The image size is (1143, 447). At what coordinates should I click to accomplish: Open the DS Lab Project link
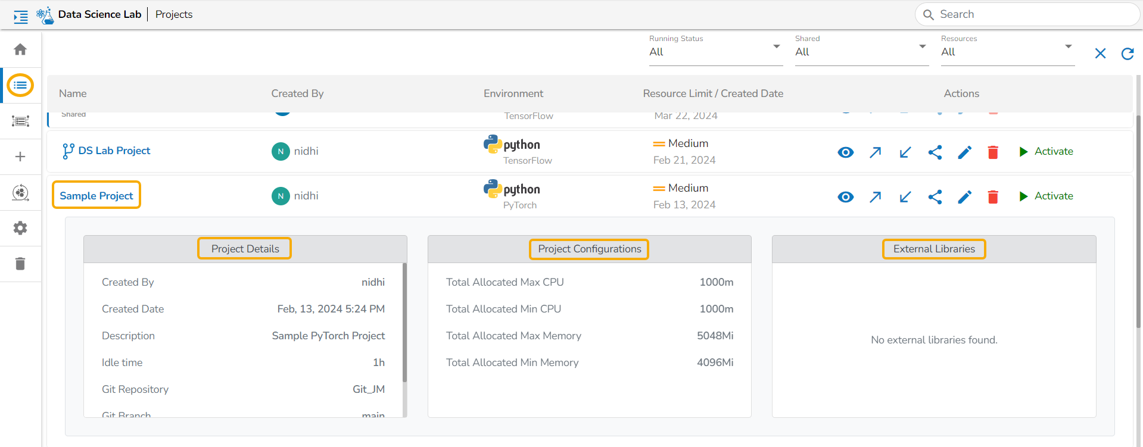pyautogui.click(x=114, y=151)
